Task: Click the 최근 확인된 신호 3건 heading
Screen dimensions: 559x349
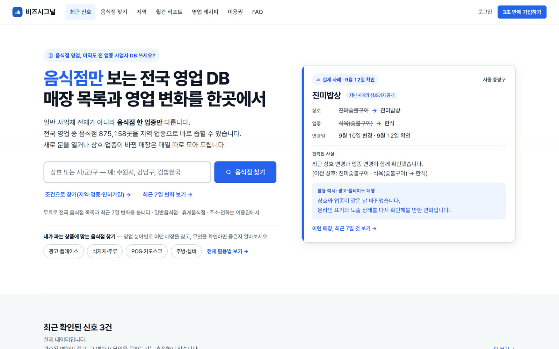Action: (78, 327)
